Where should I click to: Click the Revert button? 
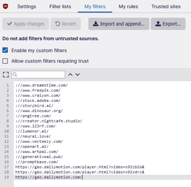pyautogui.click(x=66, y=24)
